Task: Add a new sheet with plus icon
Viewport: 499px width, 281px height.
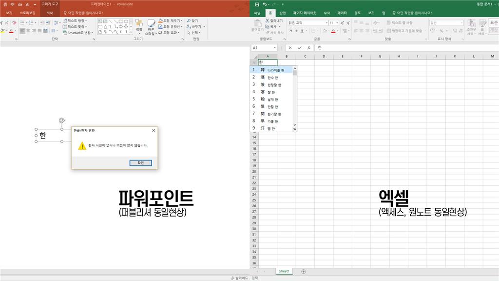Action: point(303,271)
